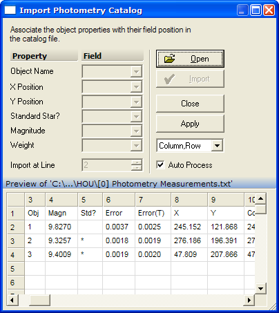Click the window icon in title bar
The height and width of the screenshot is (313, 279).
pos(10,10)
